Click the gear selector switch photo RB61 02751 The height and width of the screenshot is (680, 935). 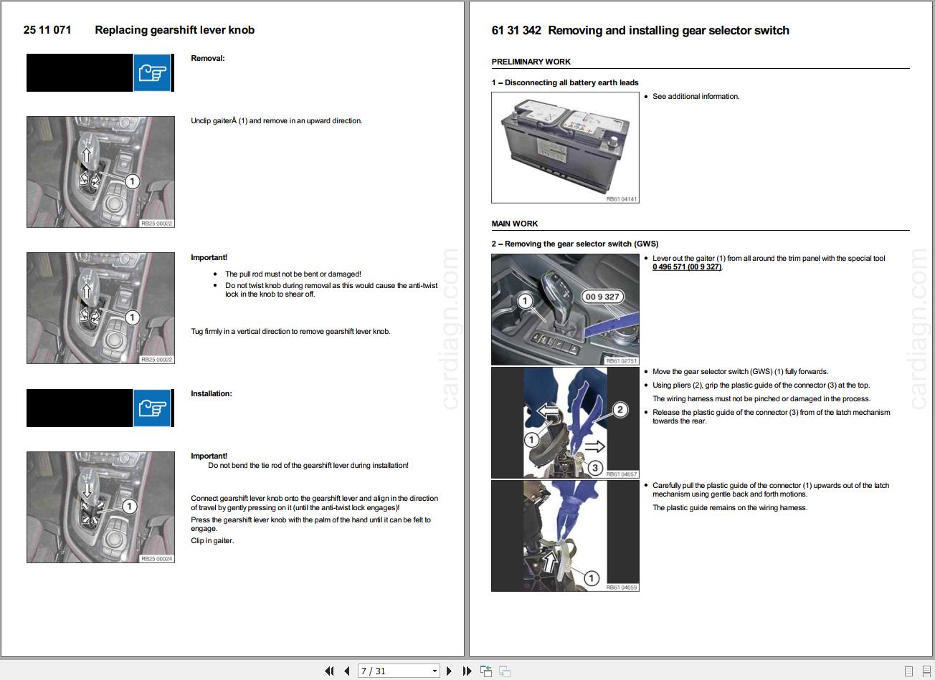pos(565,309)
